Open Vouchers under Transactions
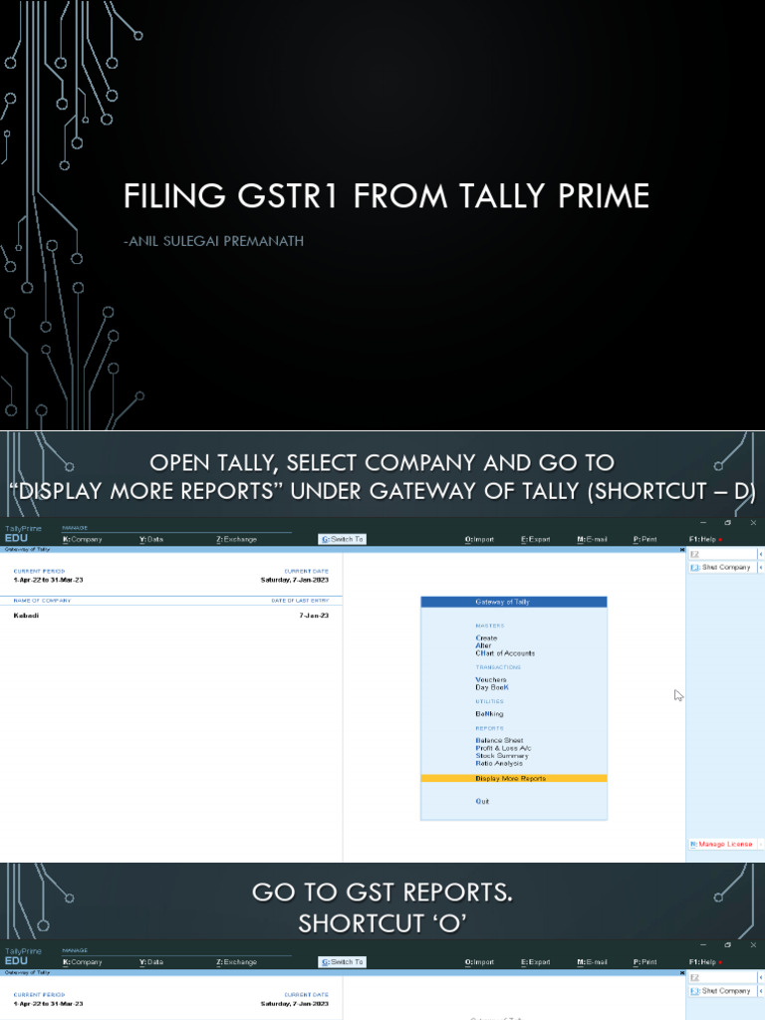 point(490,679)
